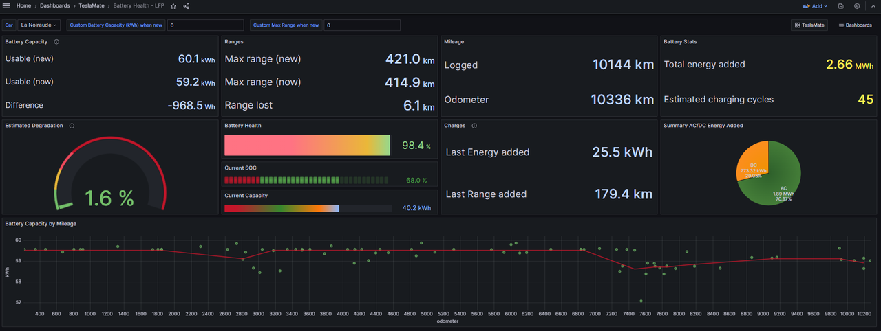The image size is (881, 331).
Task: Click the 25.5 kWh last energy value
Action: 622,152
